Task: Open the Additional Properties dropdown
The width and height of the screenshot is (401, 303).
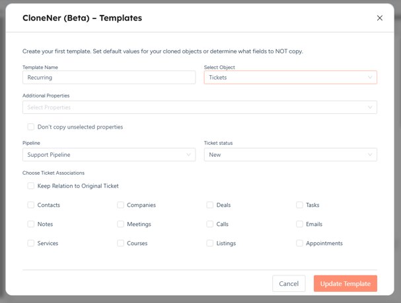Action: [200, 107]
